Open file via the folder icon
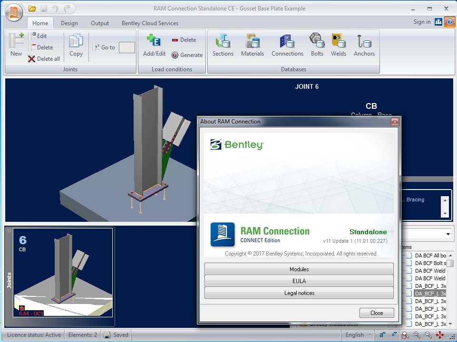 tap(32, 9)
